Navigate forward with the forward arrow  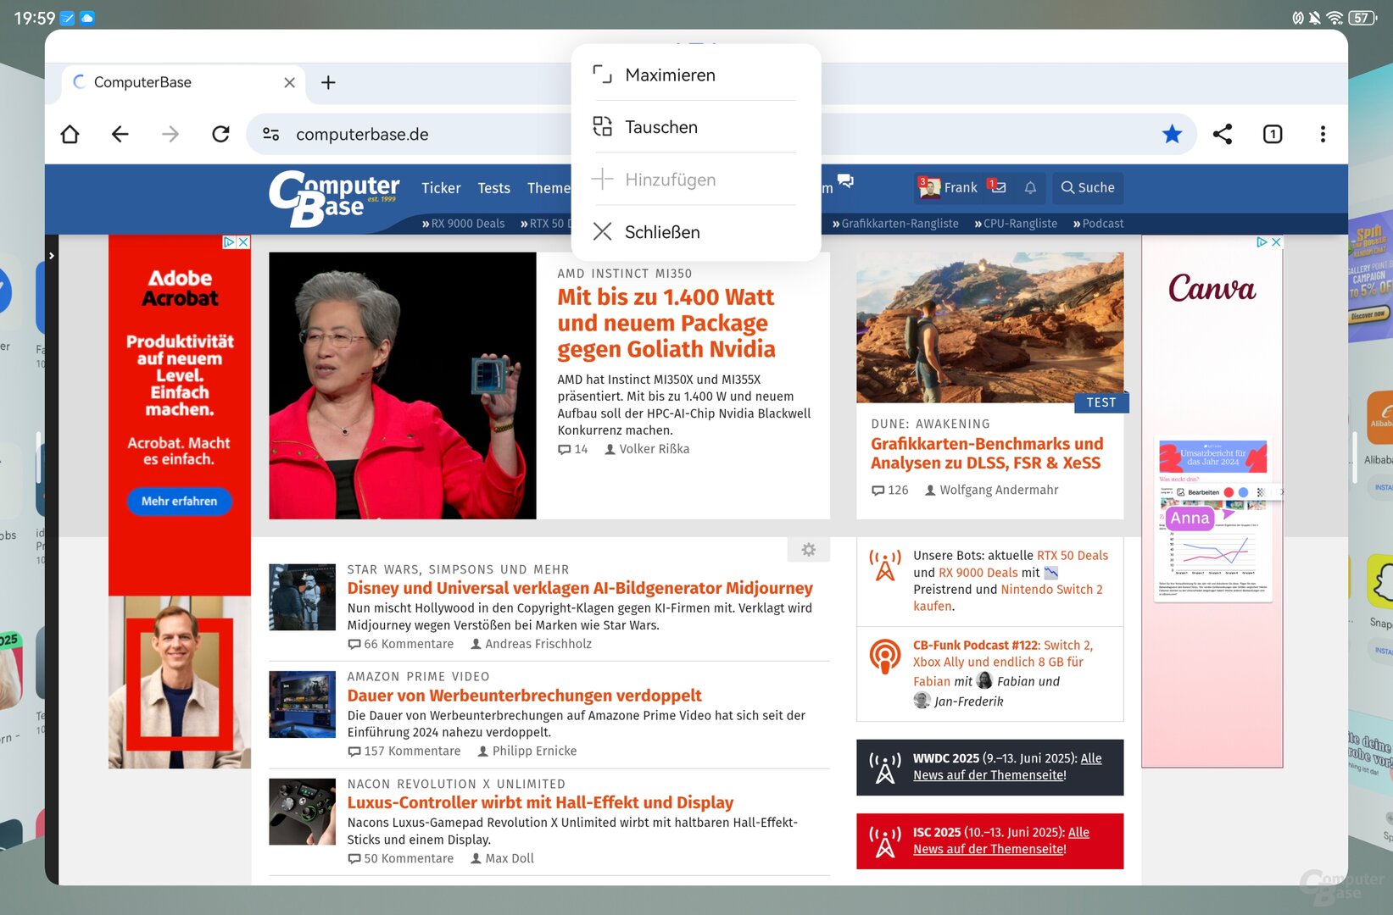click(x=170, y=134)
